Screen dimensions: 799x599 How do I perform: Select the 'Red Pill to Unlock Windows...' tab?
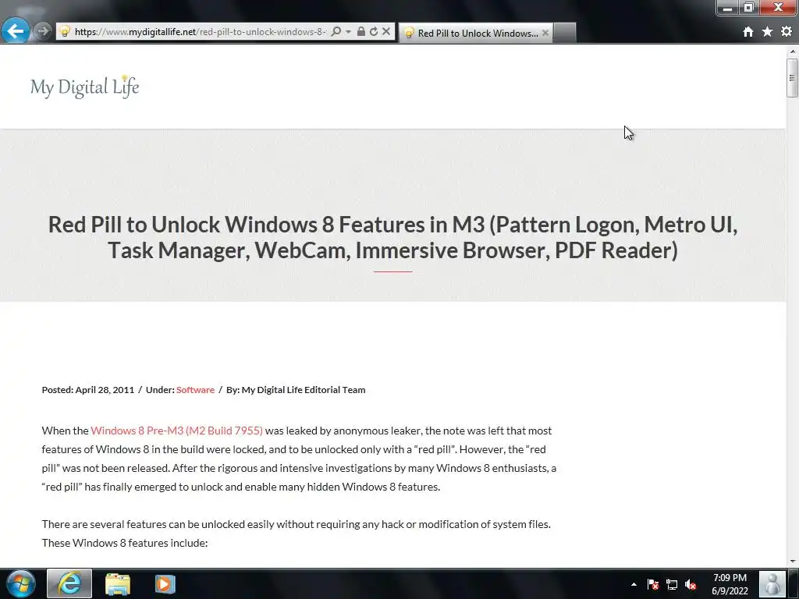476,33
